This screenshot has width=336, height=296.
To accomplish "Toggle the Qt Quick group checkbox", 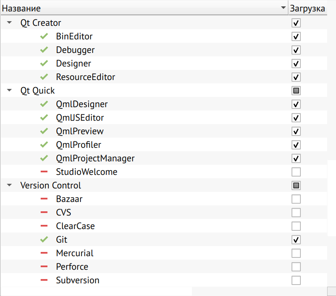I will point(296,91).
